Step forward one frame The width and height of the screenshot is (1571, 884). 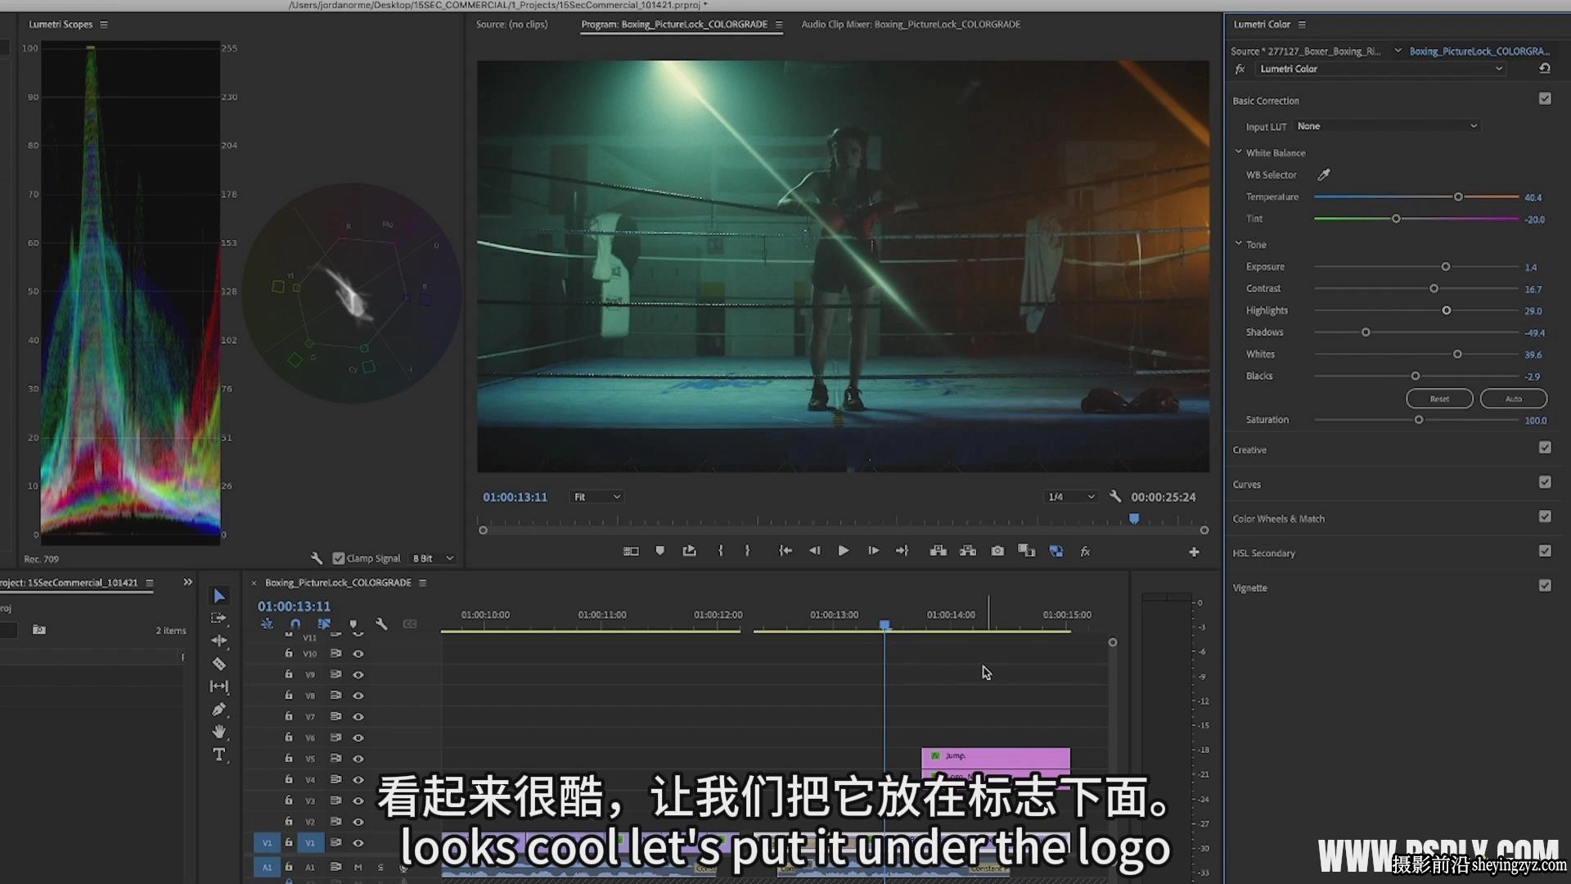(x=873, y=551)
